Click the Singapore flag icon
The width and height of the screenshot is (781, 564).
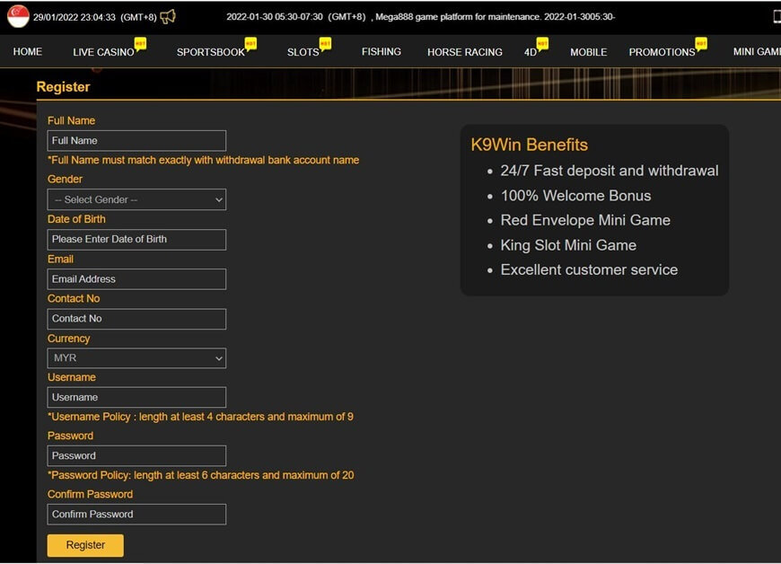(x=19, y=16)
